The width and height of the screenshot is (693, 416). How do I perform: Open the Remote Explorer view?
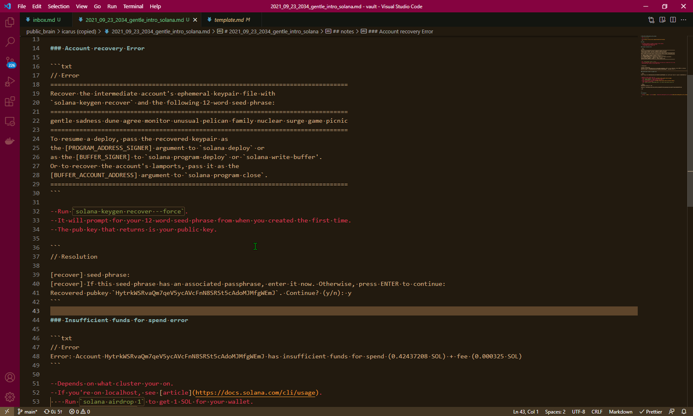(10, 121)
